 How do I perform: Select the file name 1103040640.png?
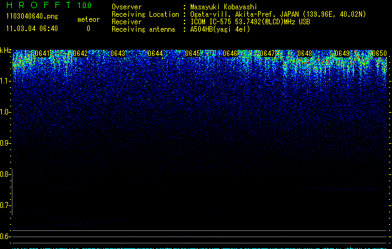[32, 17]
